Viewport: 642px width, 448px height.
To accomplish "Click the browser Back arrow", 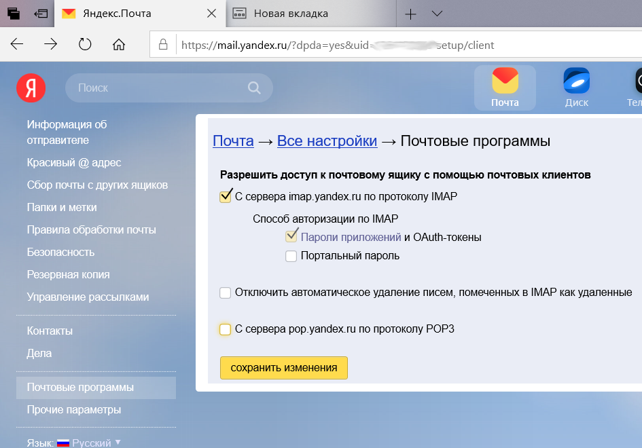I will (17, 44).
